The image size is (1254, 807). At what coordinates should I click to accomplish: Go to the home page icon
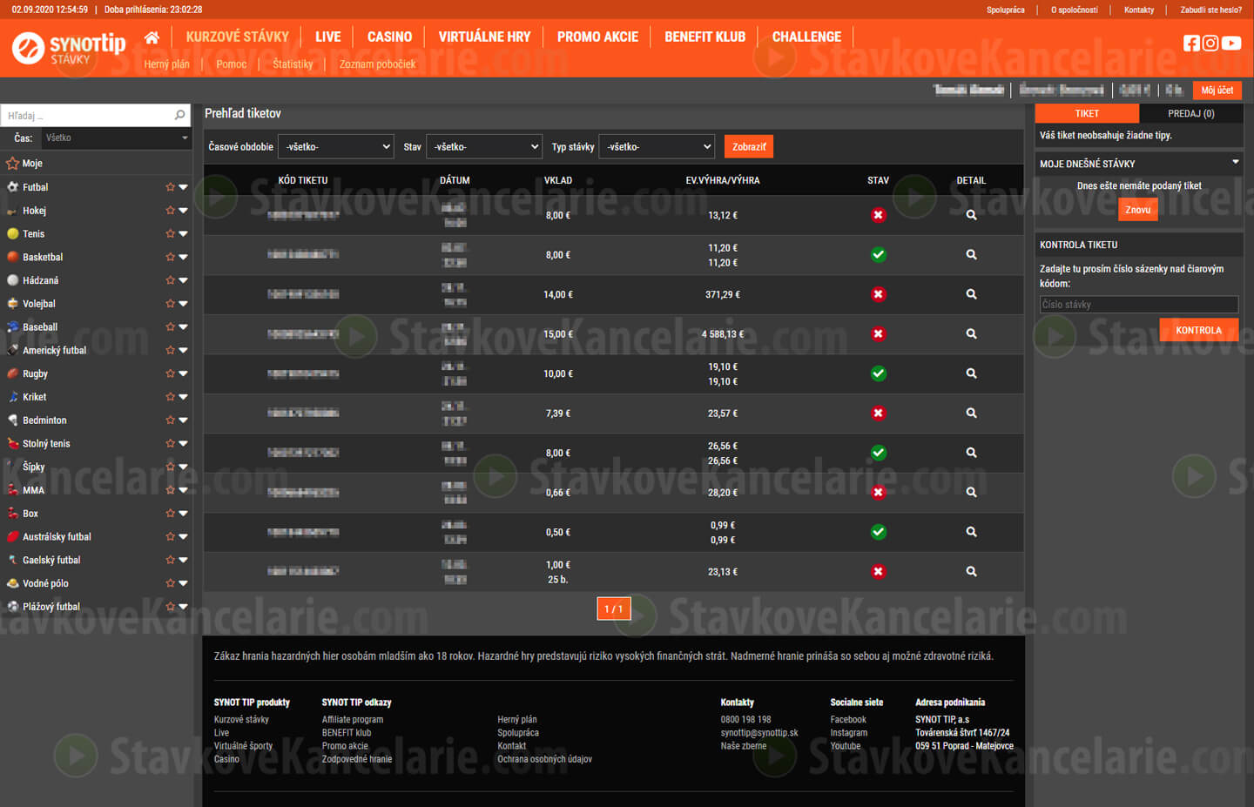pos(152,37)
